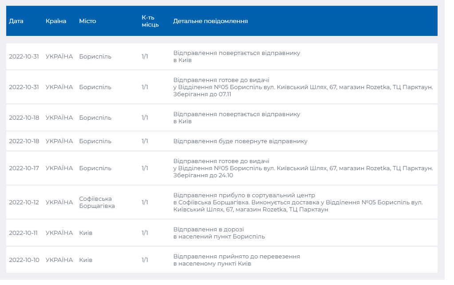This screenshot has width=454, height=285.
Task: Select the "Відправлення в дорозі" status message
Action: [209, 230]
